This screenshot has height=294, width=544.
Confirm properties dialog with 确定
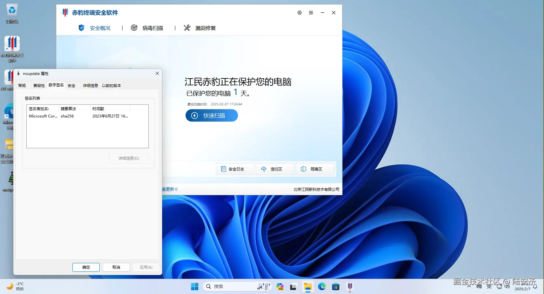click(86, 267)
